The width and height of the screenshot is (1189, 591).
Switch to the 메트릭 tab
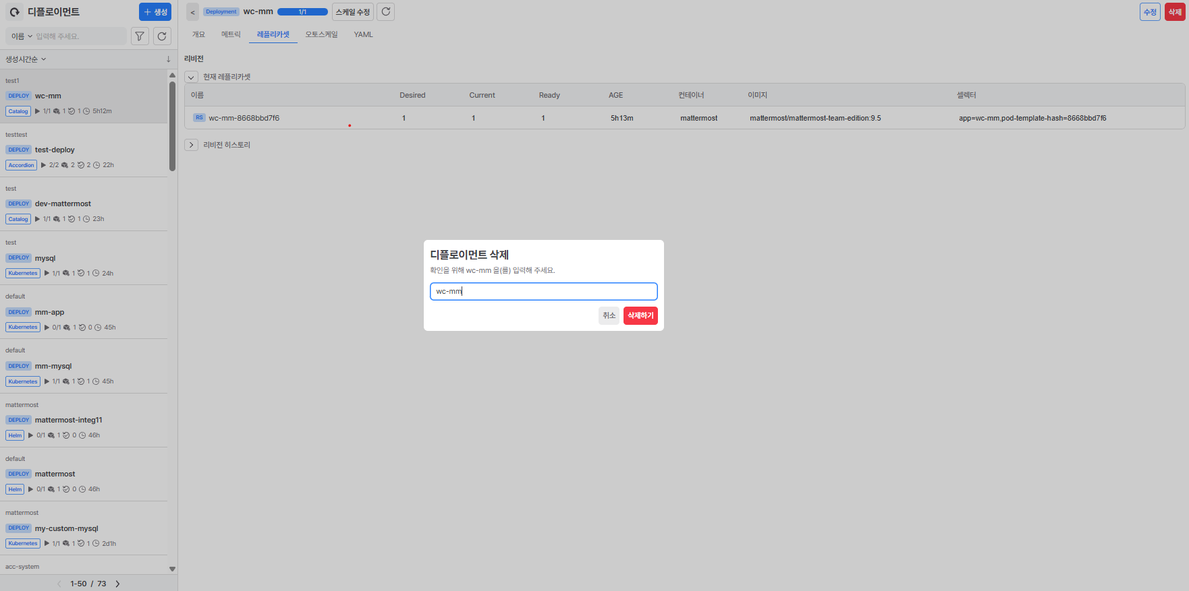pyautogui.click(x=231, y=34)
